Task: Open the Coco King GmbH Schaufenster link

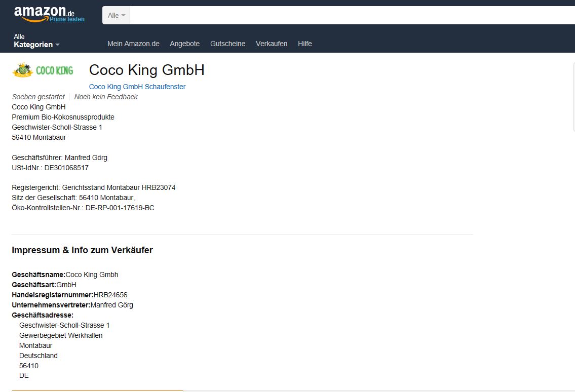Action: (137, 87)
